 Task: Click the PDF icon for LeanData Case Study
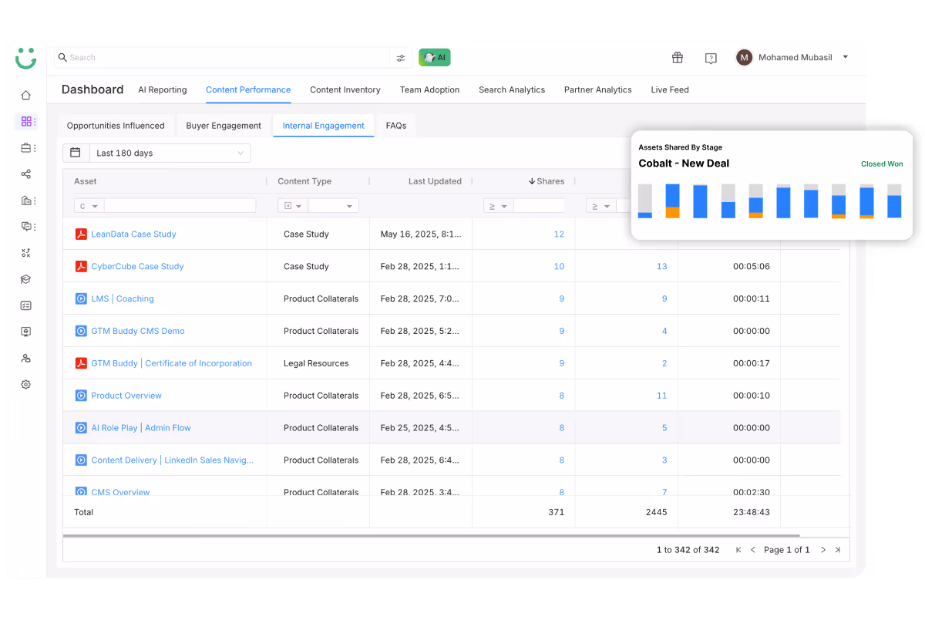(x=81, y=234)
